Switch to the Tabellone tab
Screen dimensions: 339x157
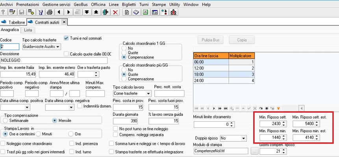[13, 22]
